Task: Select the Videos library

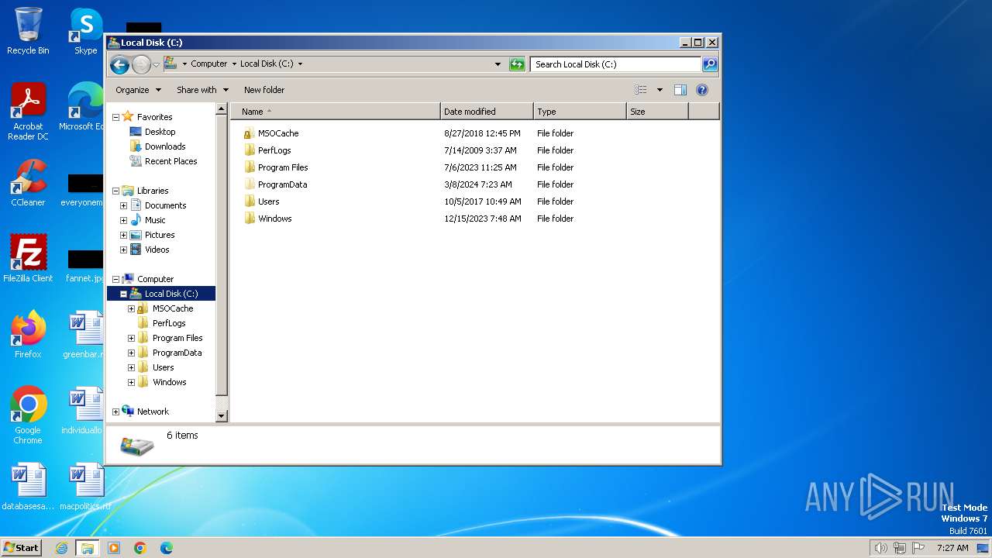Action: [157, 250]
